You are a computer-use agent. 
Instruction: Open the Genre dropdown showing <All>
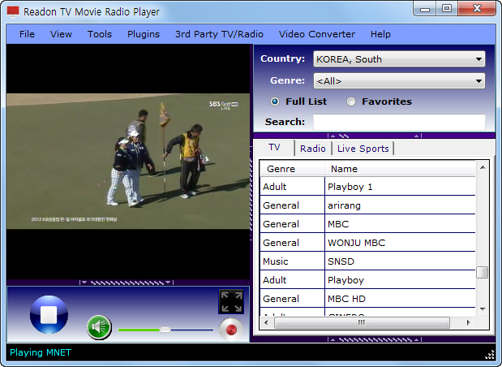click(x=399, y=80)
